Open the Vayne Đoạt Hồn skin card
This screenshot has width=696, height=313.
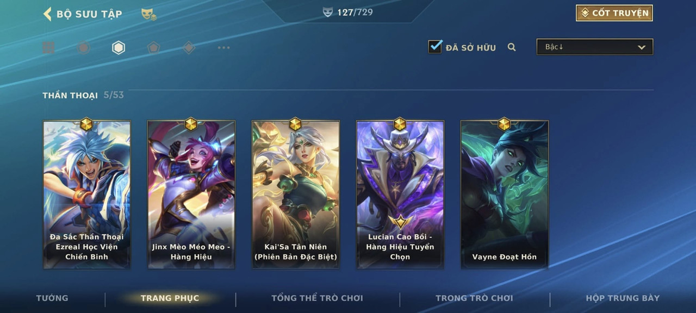505,194
